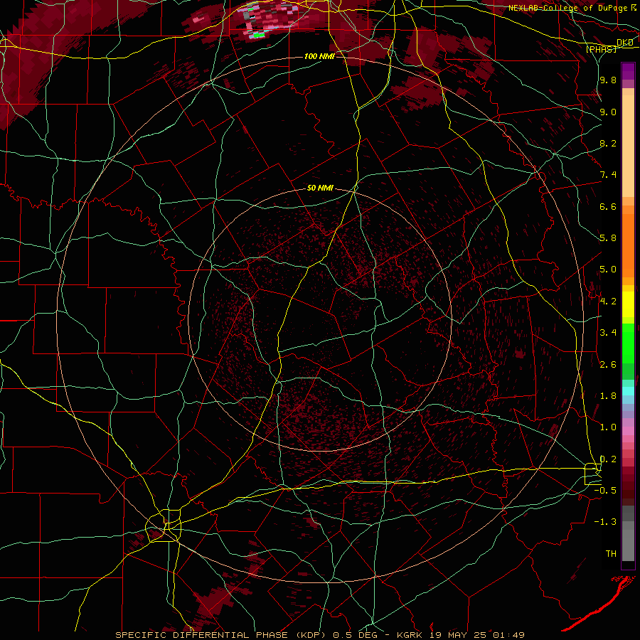The image size is (640, 640).
Task: Click the 0.2 value on the color scale
Action: [608, 459]
